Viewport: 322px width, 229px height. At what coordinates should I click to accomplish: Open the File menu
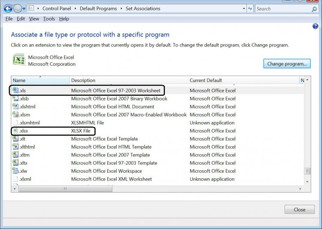9,19
